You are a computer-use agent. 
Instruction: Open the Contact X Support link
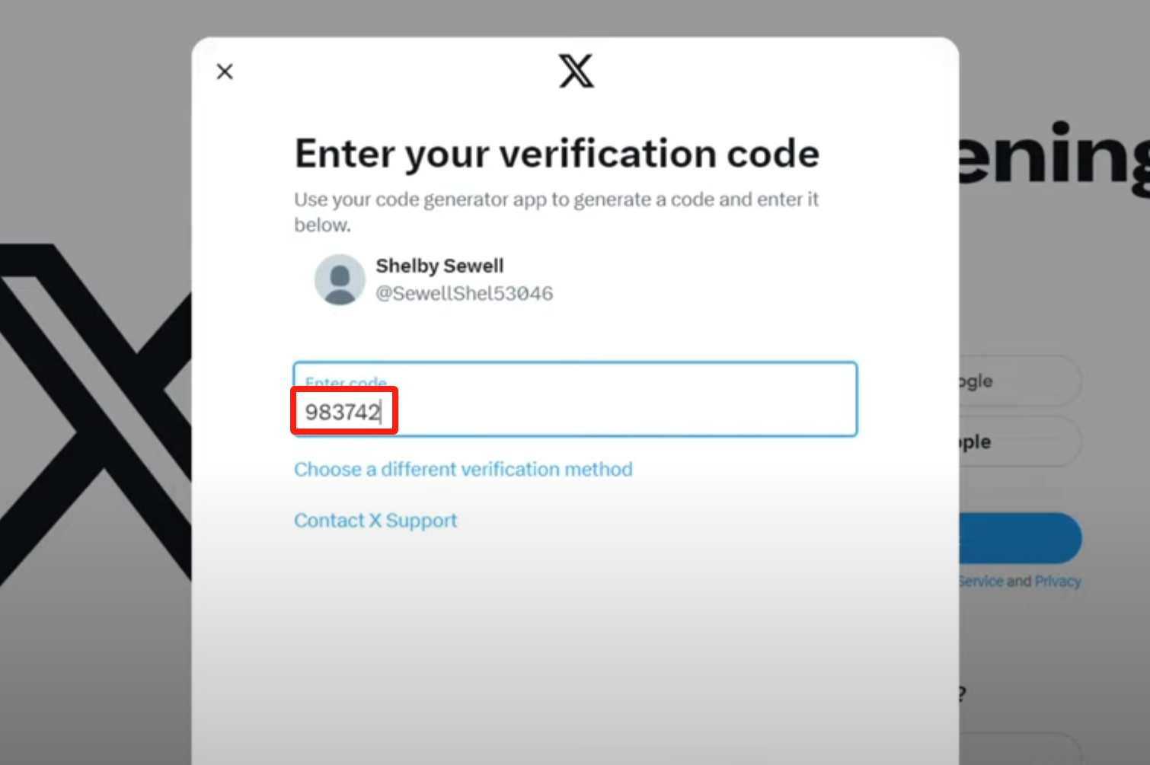pyautogui.click(x=375, y=521)
